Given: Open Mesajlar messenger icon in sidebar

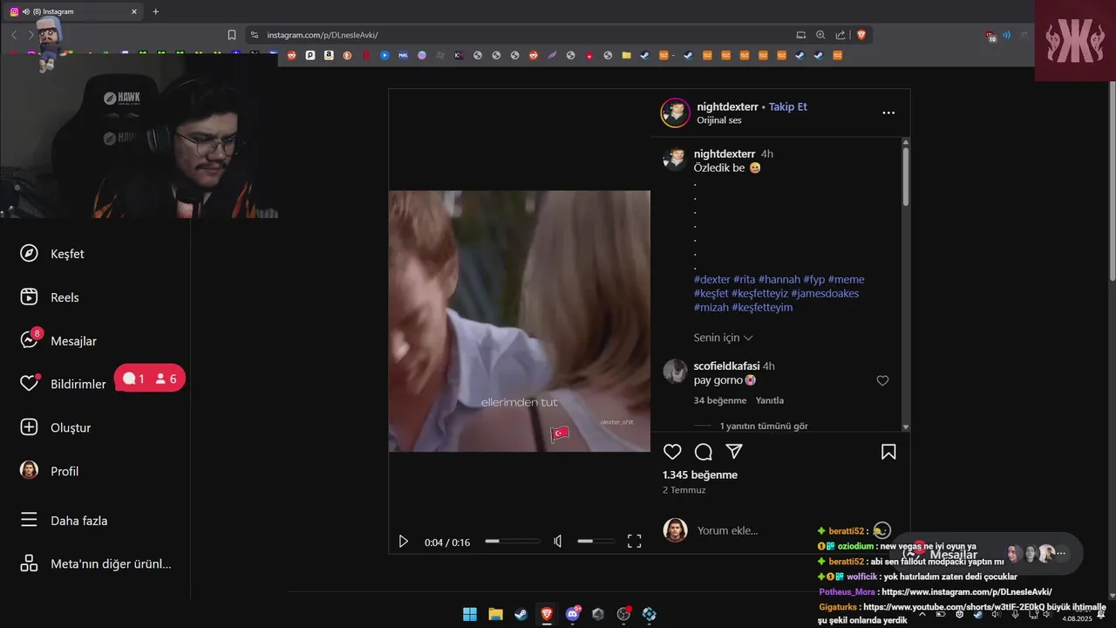Looking at the screenshot, I should 30,339.
